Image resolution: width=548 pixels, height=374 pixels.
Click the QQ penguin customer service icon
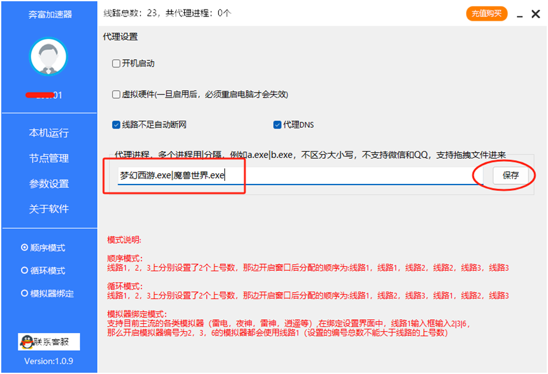[x=26, y=343]
